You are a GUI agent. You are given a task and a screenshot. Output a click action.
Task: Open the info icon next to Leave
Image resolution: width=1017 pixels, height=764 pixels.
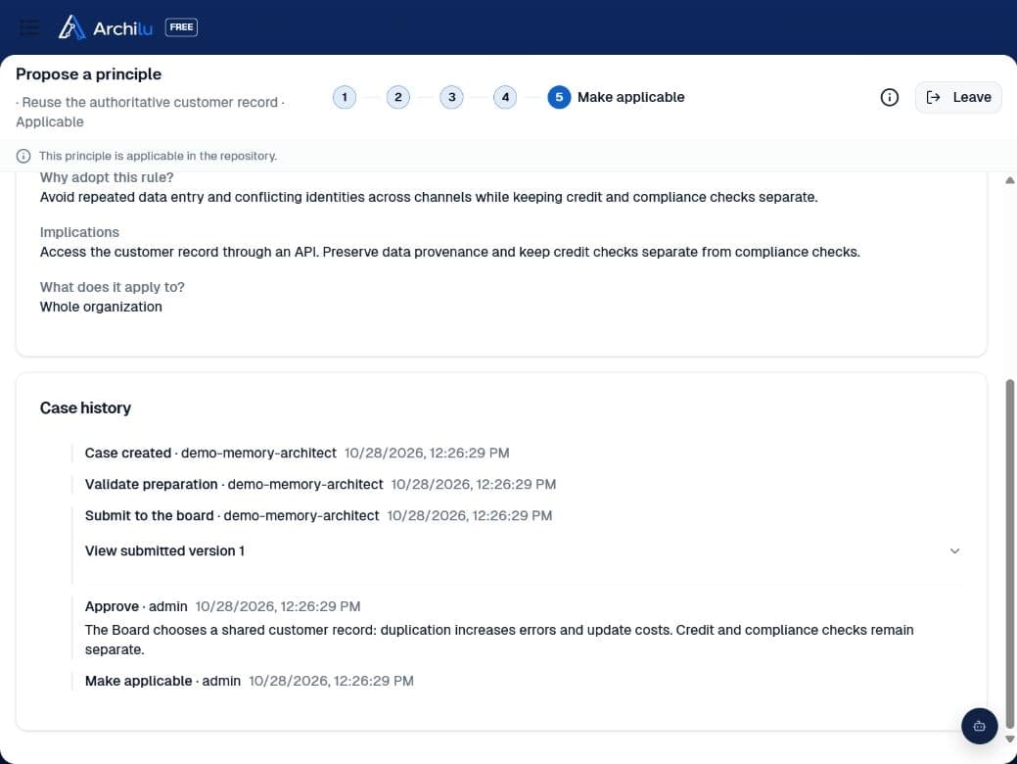(x=889, y=97)
